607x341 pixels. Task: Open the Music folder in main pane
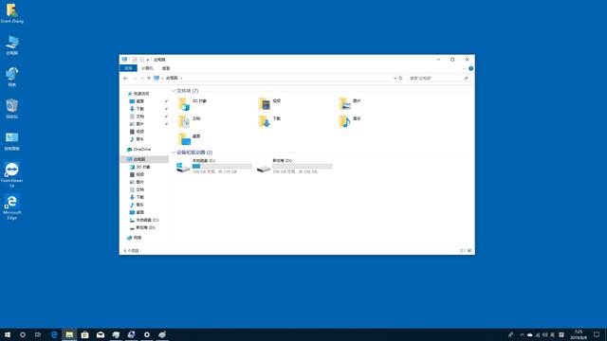[x=350, y=121]
